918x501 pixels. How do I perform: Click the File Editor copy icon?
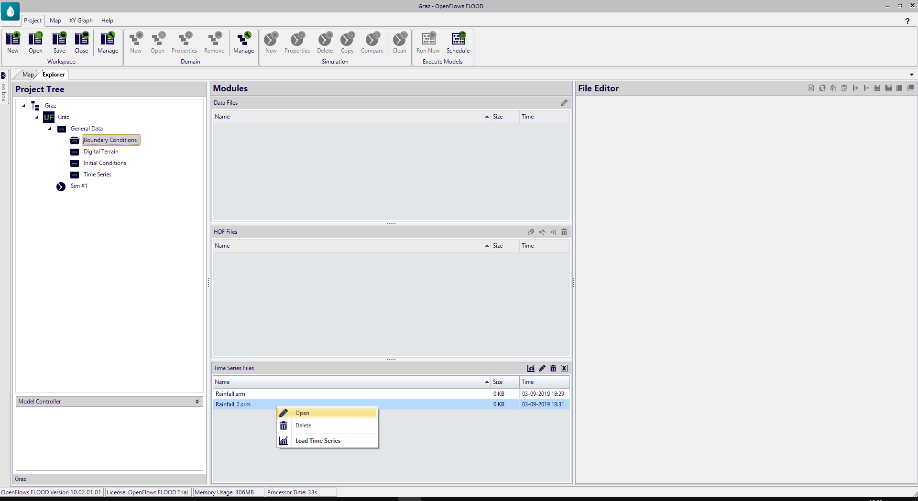pyautogui.click(x=833, y=88)
